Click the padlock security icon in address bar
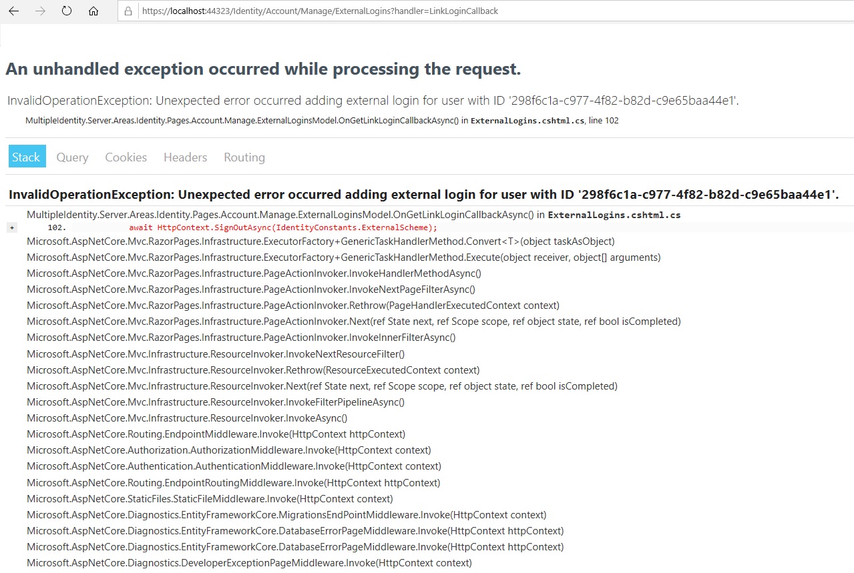Viewport: 854px width, 573px height. pyautogui.click(x=128, y=11)
